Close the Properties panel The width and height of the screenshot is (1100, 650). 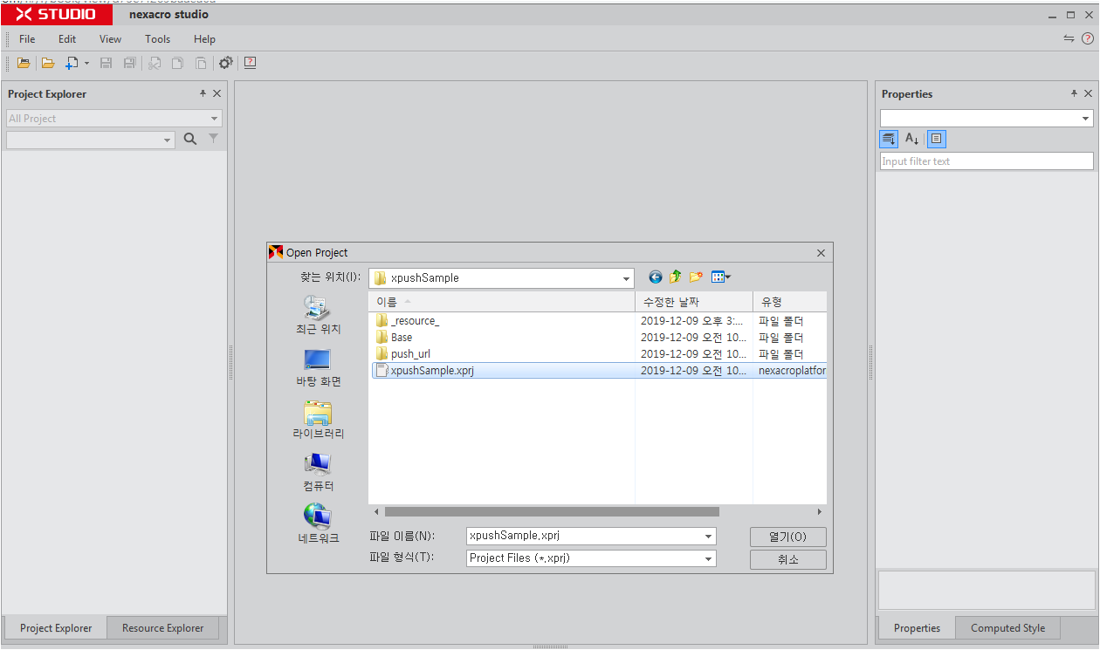pyautogui.click(x=1088, y=93)
